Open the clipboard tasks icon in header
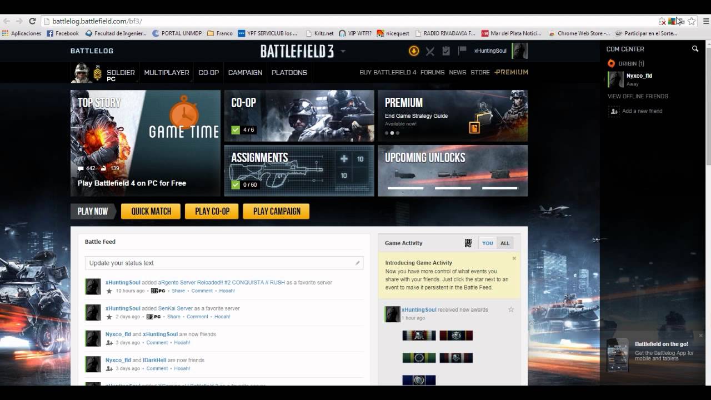This screenshot has height=400, width=711. pyautogui.click(x=446, y=51)
